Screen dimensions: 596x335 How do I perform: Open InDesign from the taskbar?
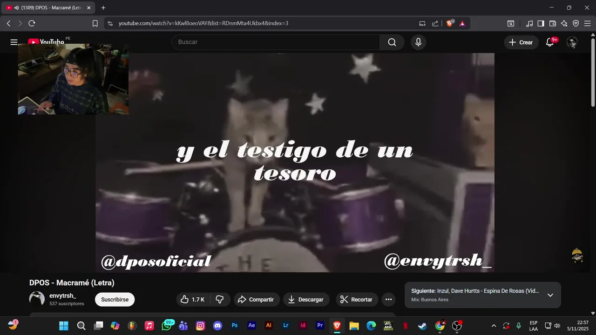[303, 326]
